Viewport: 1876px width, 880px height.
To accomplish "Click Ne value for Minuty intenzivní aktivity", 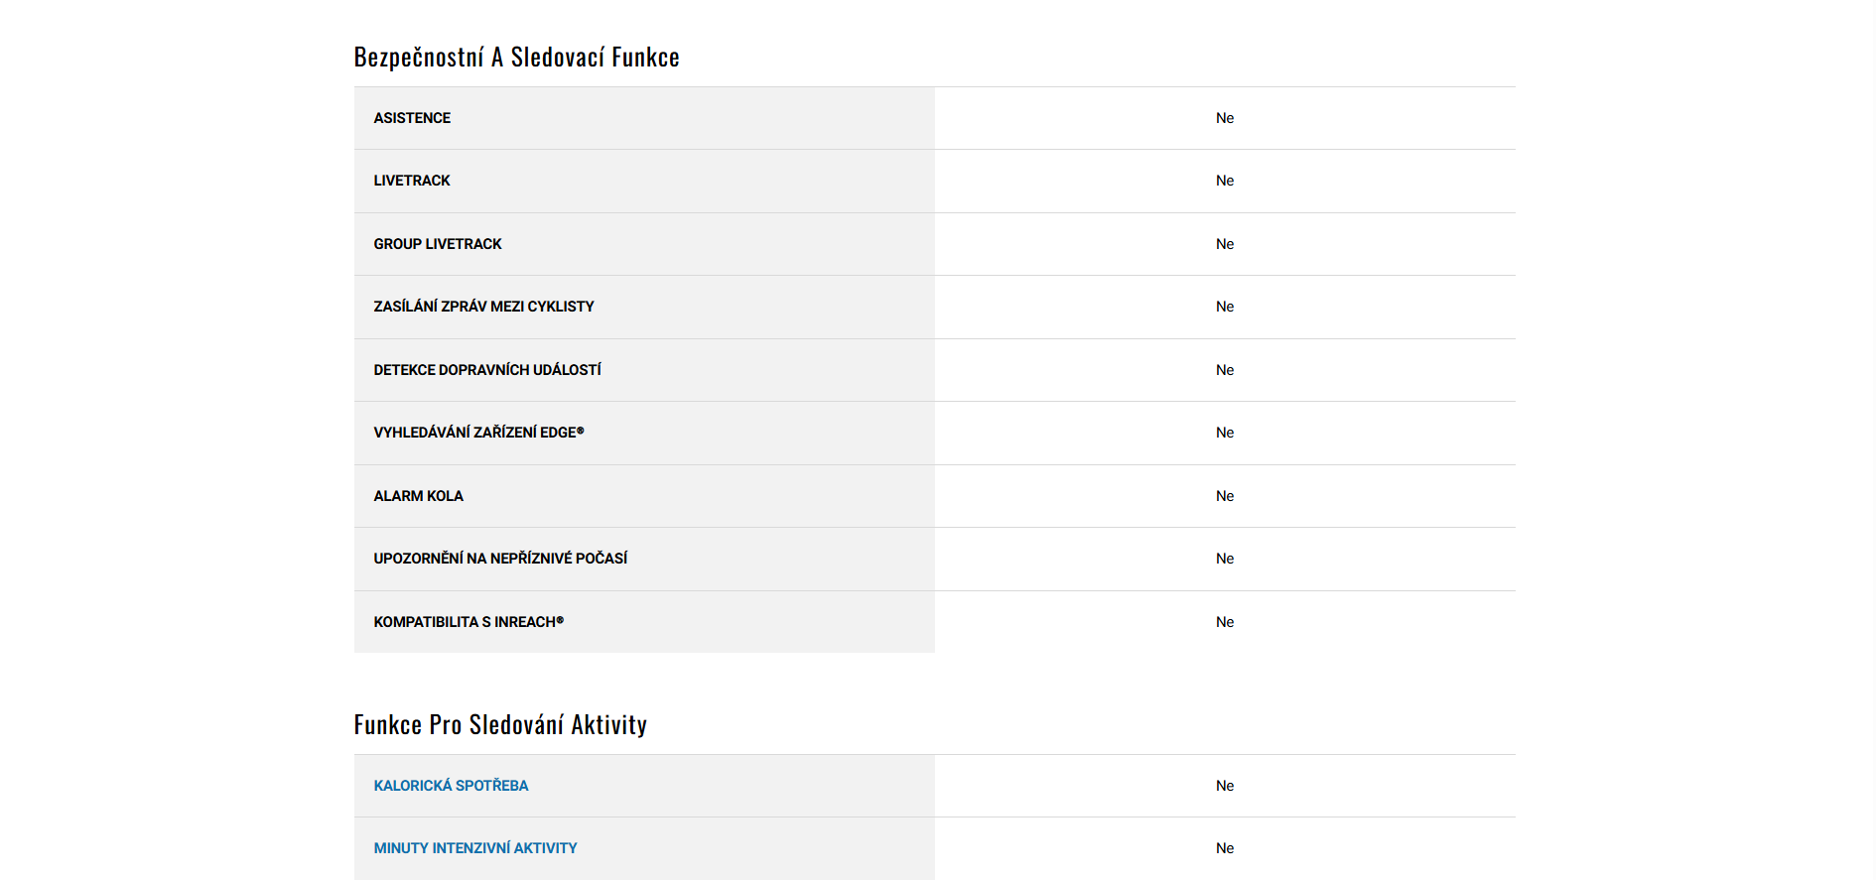I will coord(1225,848).
